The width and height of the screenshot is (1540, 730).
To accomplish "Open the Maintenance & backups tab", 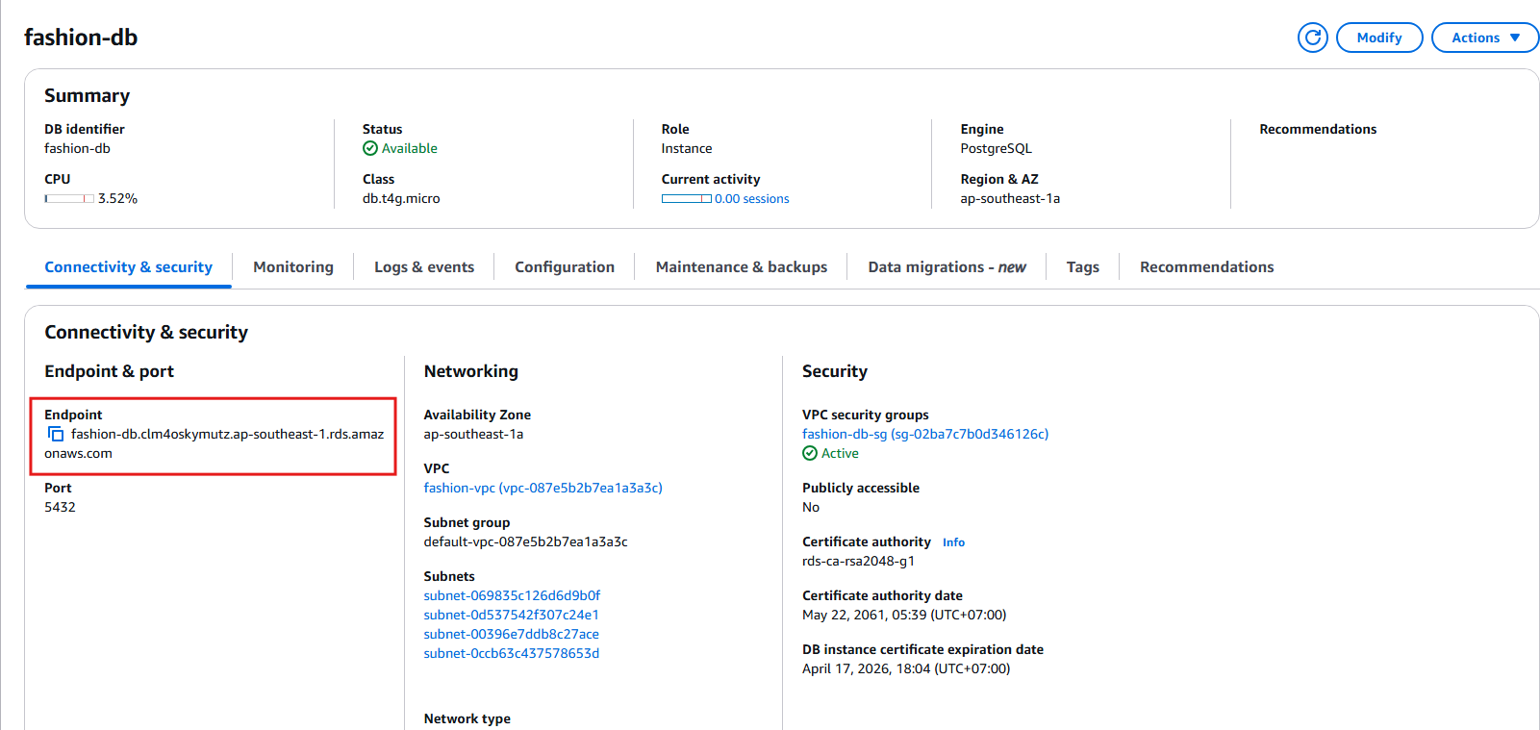I will pos(742,267).
